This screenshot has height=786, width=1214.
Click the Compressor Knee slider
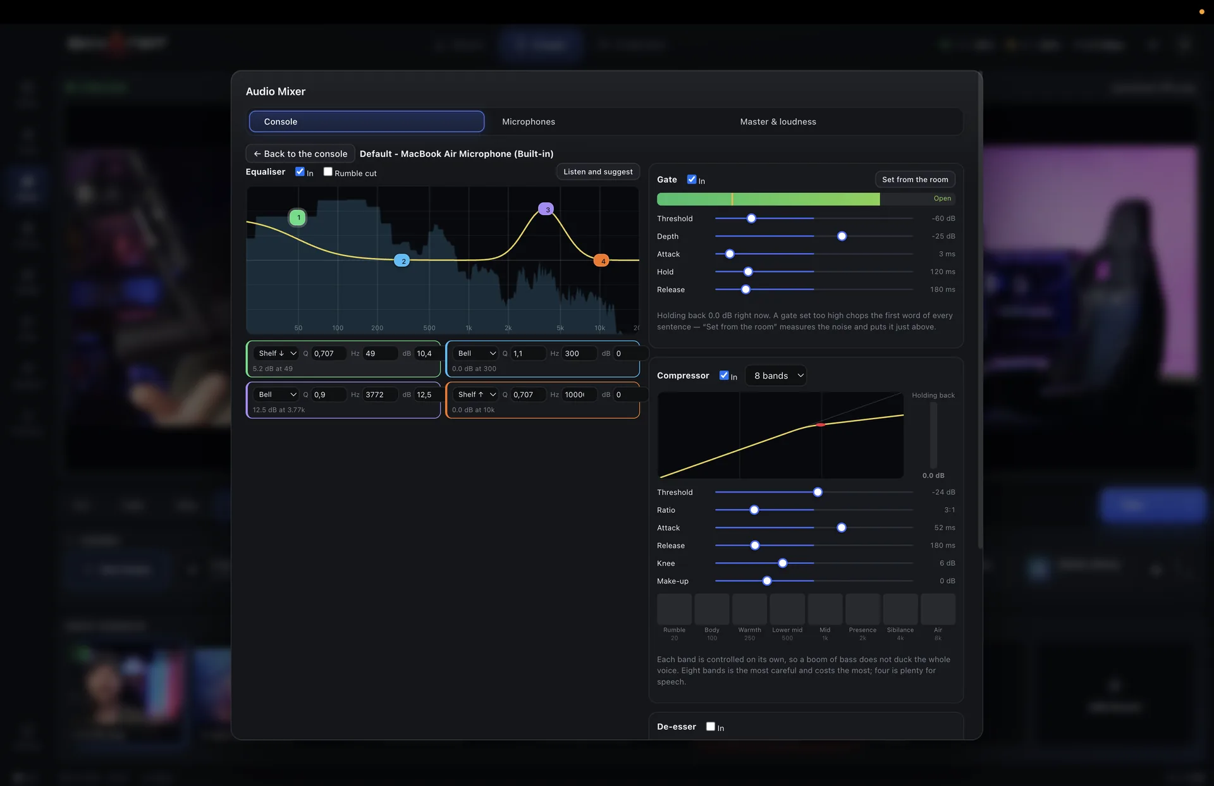pyautogui.click(x=814, y=563)
